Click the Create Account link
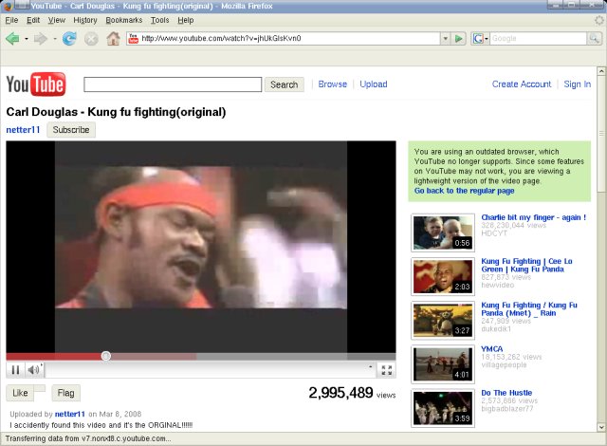This screenshot has width=607, height=446. pos(522,84)
